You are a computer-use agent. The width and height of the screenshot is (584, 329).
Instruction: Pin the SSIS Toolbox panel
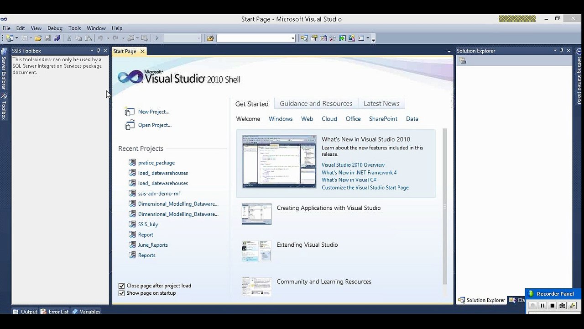99,51
